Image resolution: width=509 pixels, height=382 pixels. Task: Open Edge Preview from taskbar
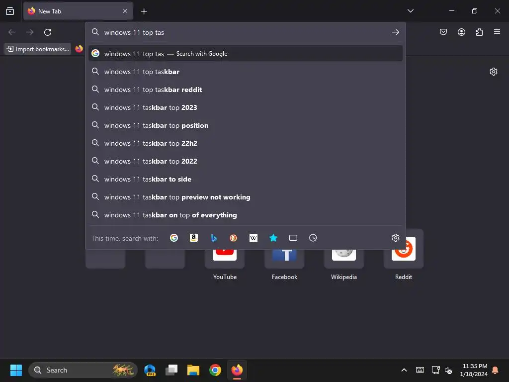click(150, 370)
